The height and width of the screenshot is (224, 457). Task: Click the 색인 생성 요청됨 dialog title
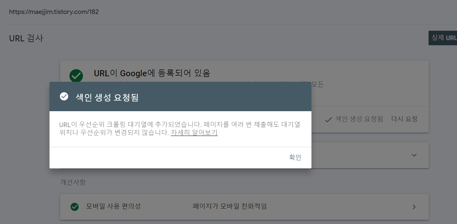[x=107, y=97]
